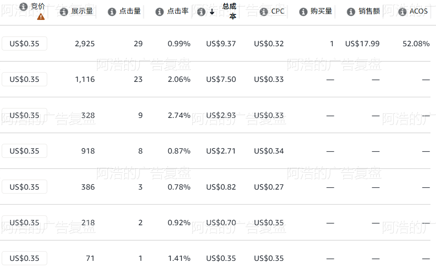The image size is (436, 274).
Task: Click info icon beside 总成本 sort arrow
Action: 201,12
